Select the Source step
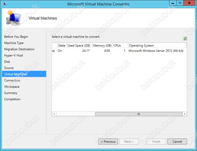The height and width of the screenshot is (151, 197). click(9, 68)
